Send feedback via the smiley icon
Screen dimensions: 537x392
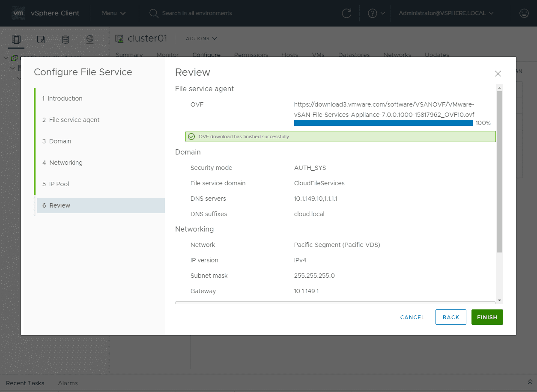[x=524, y=13]
